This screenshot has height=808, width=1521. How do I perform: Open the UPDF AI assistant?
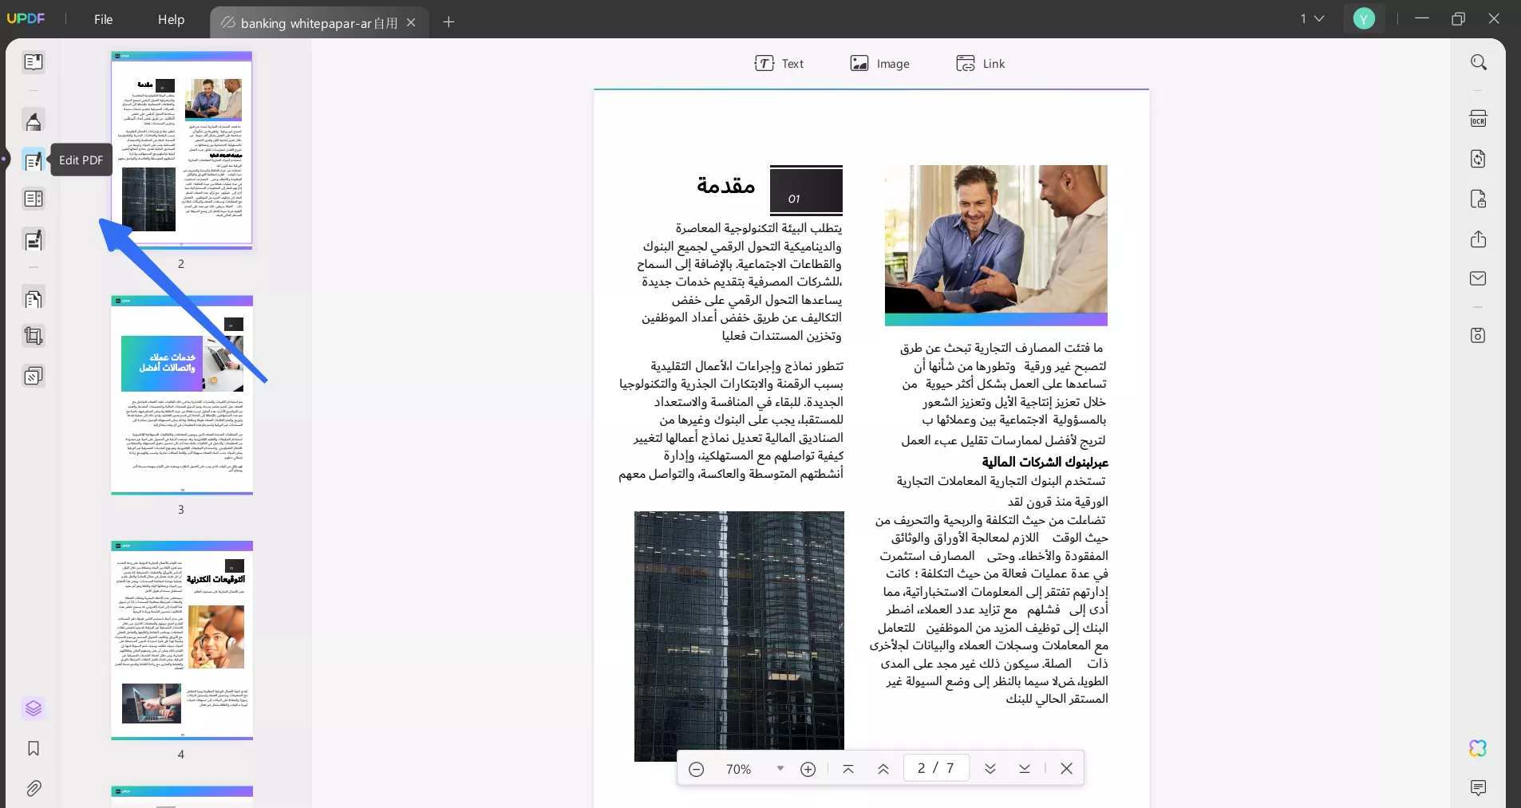[x=1480, y=748]
